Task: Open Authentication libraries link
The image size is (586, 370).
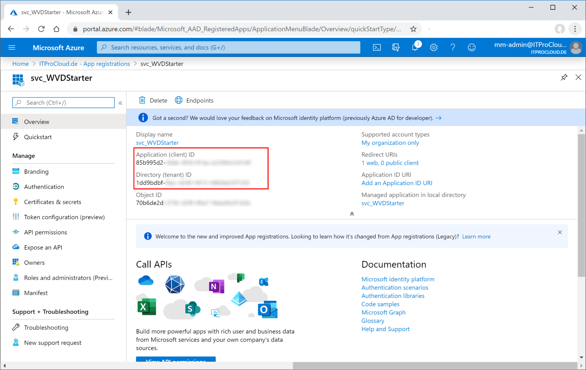Action: (393, 296)
